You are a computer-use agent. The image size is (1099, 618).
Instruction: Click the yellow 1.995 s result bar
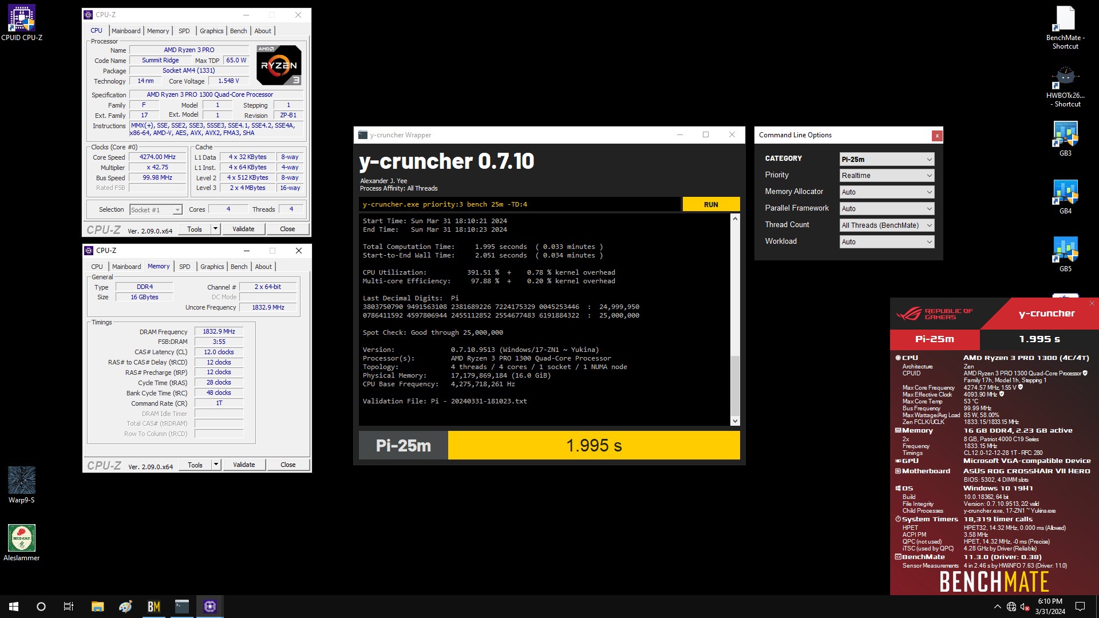pyautogui.click(x=594, y=445)
